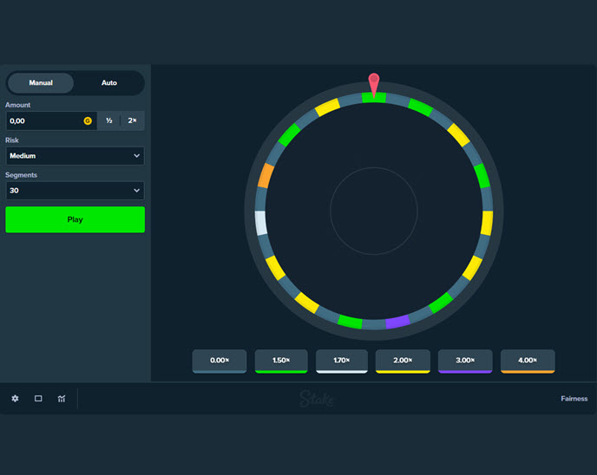Open the Fairness link
Screen dimensions: 597x475
tap(574, 399)
